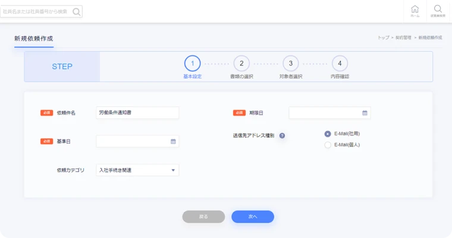Open the calendar icon for 基準日
This screenshot has height=238, width=452.
coord(173,142)
